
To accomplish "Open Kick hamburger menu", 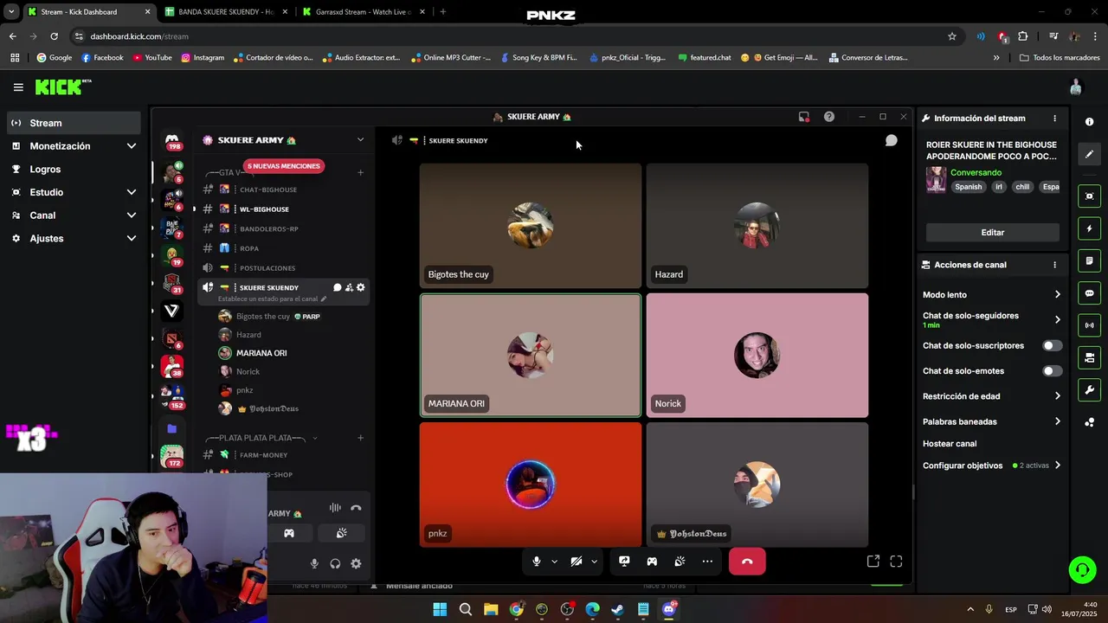I will point(18,87).
